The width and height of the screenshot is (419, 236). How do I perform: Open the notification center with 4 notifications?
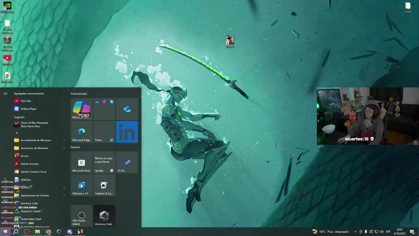click(412, 232)
